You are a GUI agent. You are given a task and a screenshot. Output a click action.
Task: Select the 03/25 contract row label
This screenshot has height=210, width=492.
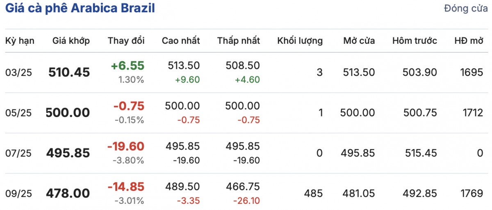[18, 73]
